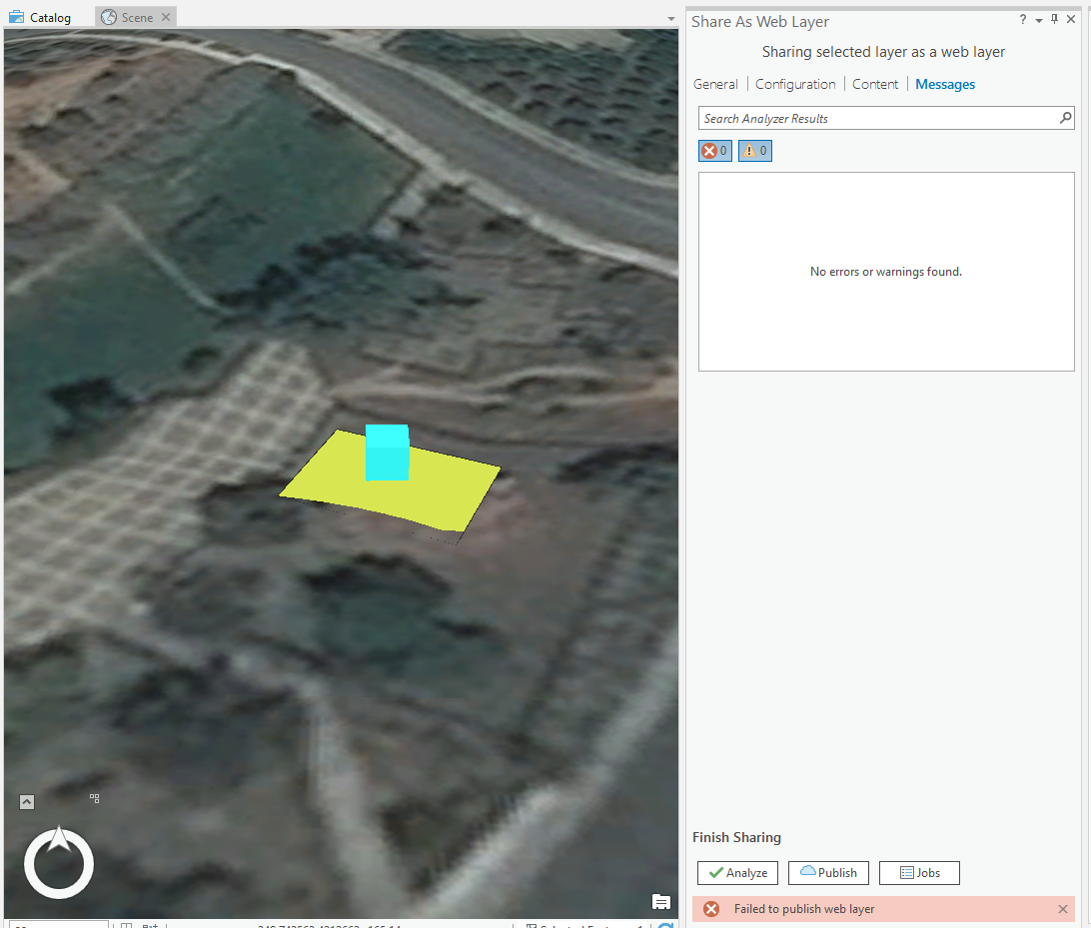Click the Publish button

(x=828, y=872)
